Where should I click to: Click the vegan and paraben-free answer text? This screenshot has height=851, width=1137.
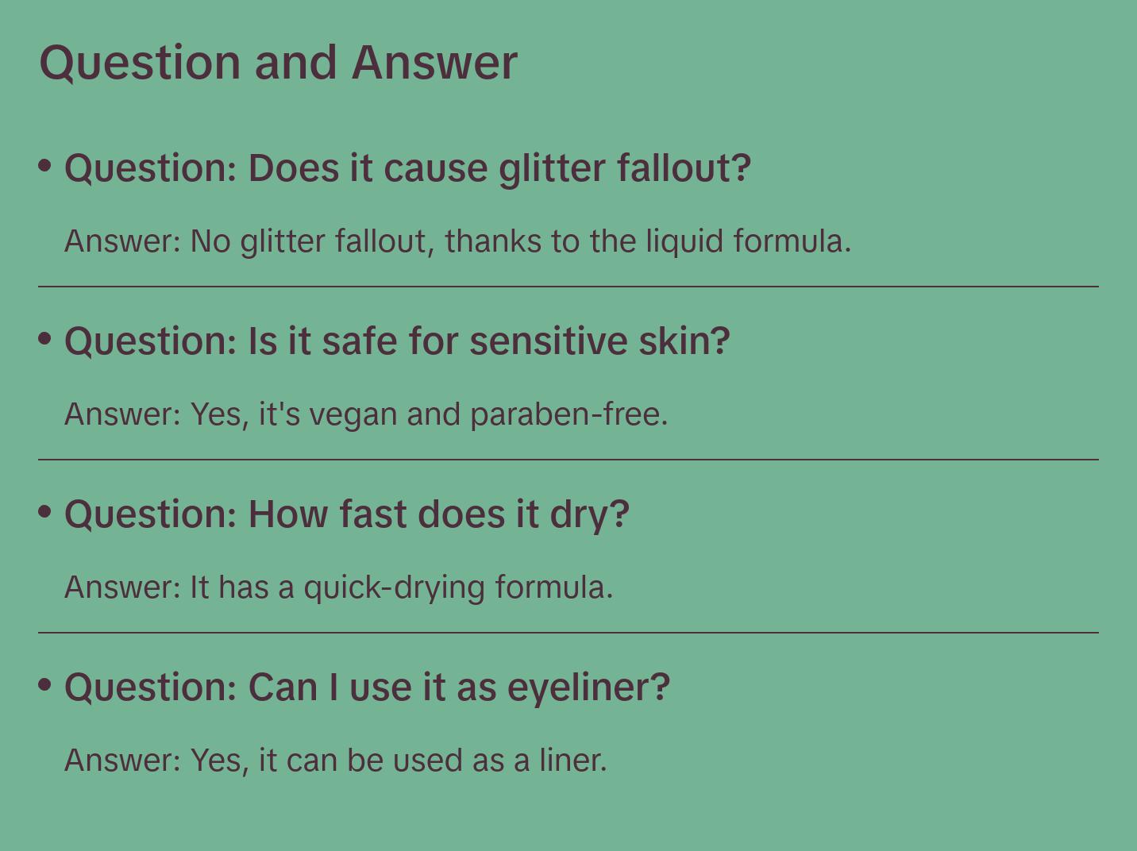click(366, 414)
